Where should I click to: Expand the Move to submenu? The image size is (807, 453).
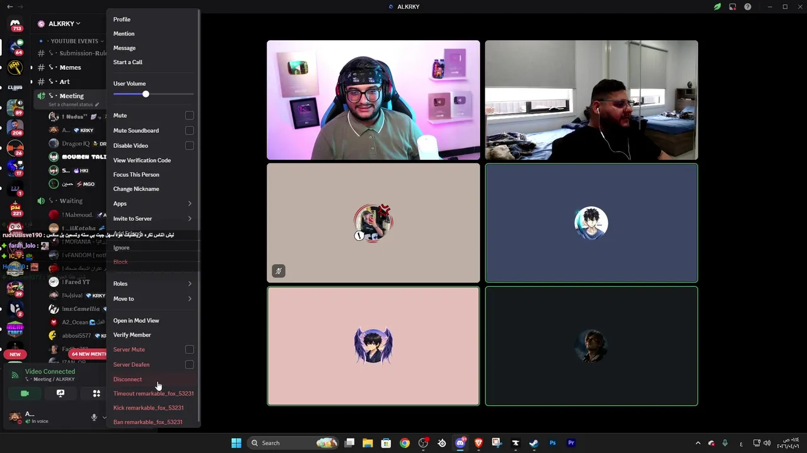153,299
